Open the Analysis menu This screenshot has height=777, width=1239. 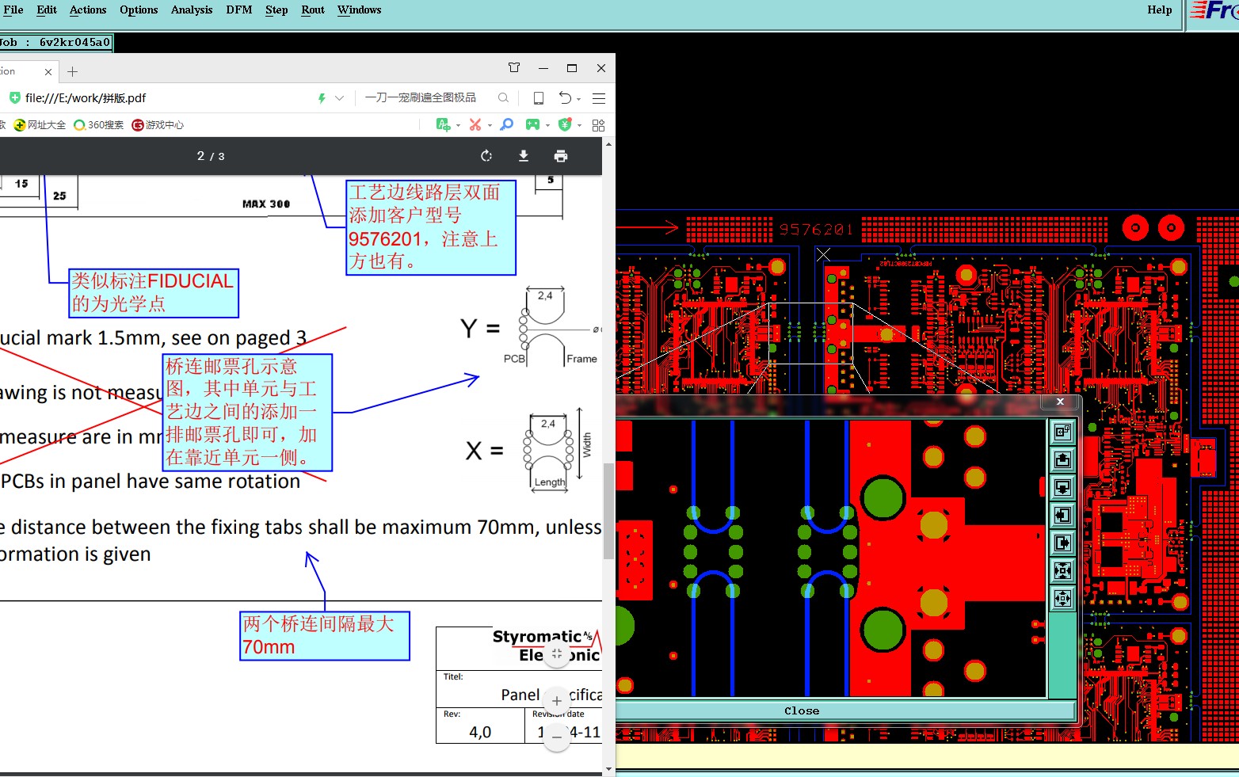[x=191, y=10]
